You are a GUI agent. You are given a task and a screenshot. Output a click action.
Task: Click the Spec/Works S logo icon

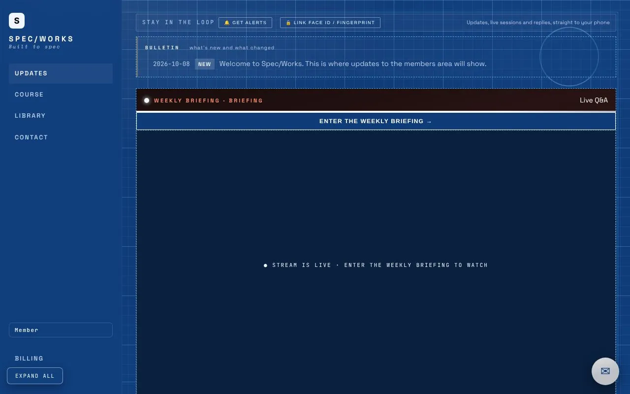(x=17, y=21)
